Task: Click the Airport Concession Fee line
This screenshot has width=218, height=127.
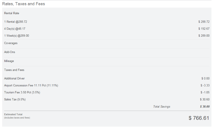Action: 31,85
